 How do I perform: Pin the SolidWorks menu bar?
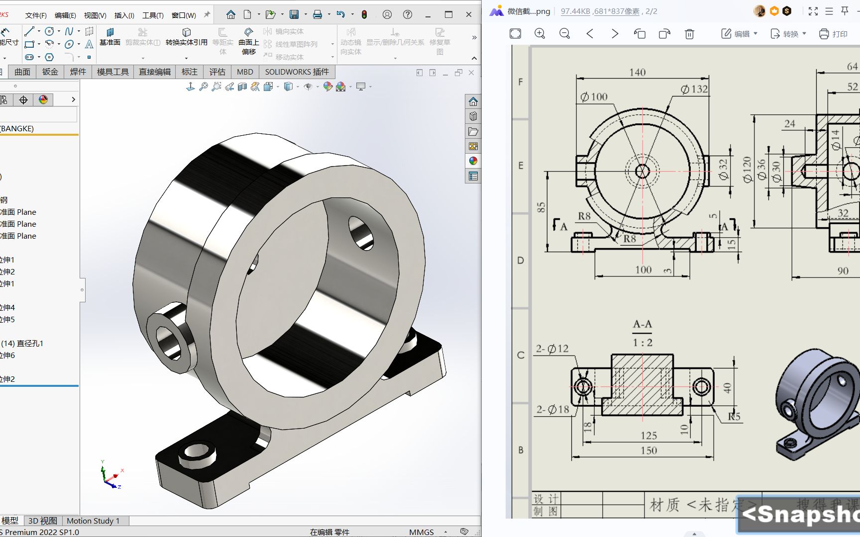[x=207, y=14]
